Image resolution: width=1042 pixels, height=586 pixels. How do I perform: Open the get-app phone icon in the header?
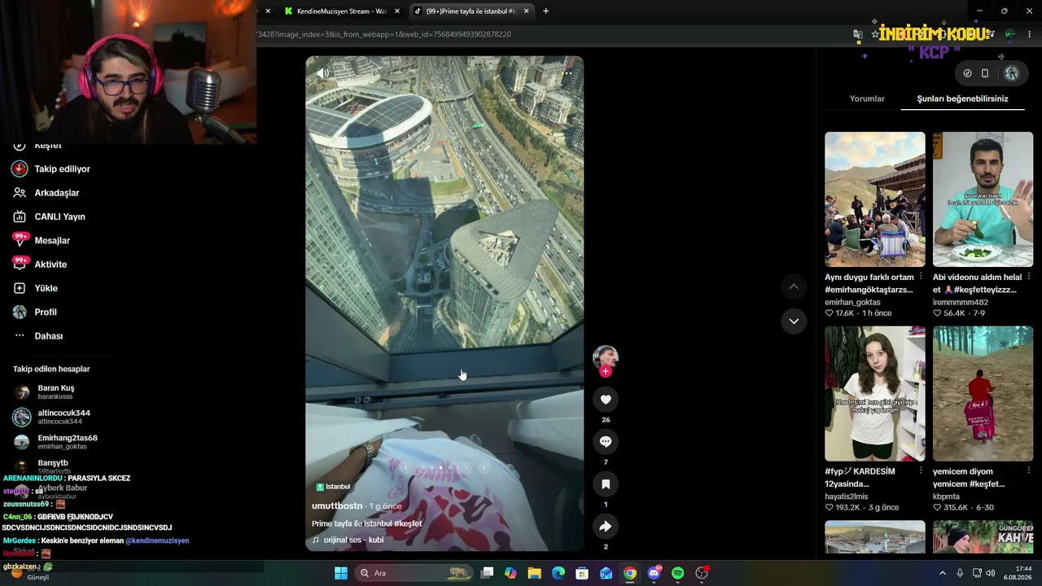click(x=985, y=73)
